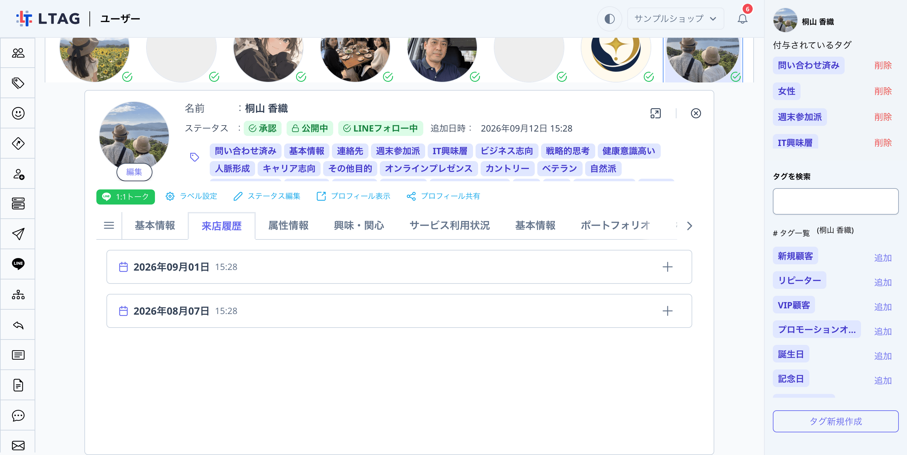
Task: Click プロフィール表示 link
Action: [x=353, y=196]
